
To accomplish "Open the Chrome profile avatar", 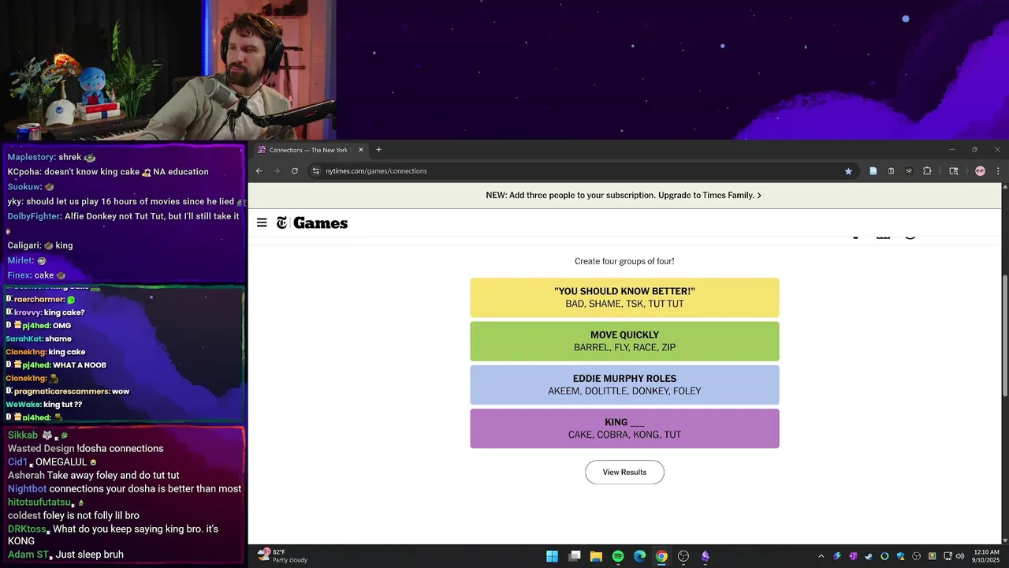I will pos(980,171).
